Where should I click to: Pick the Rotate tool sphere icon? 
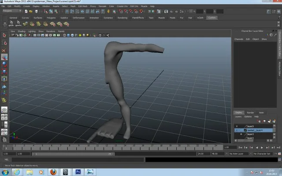[x=4, y=64]
